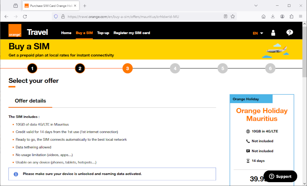The height and width of the screenshot is (186, 307).
Task: Open Firefox account icon in toolbar
Action: 282,16
